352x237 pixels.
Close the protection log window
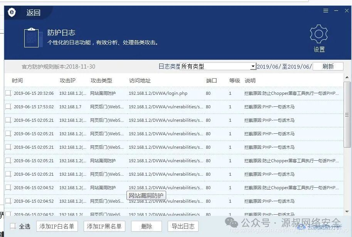[347, 10]
